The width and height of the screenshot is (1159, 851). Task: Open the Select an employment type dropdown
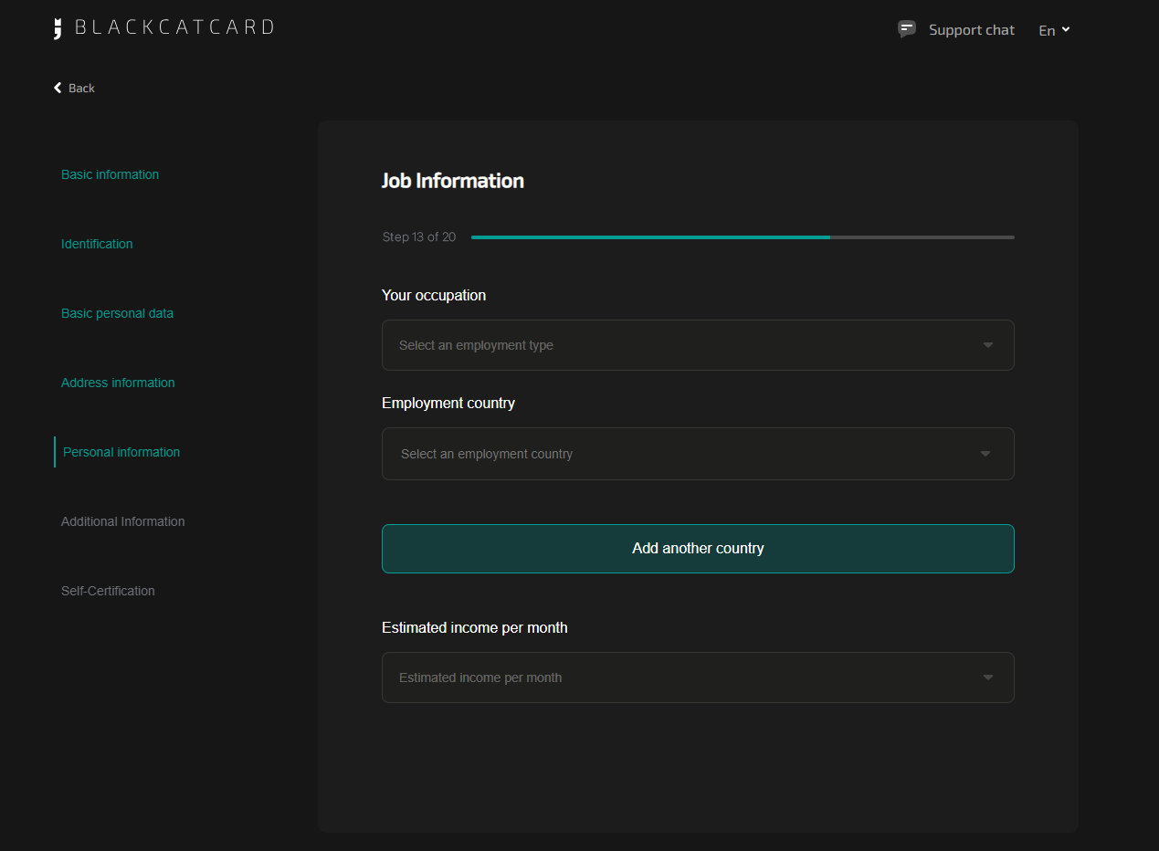[698, 345]
